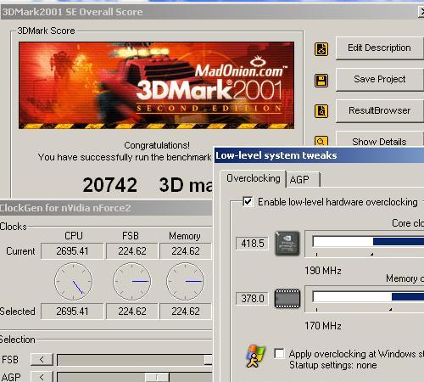Click the 190 MHz core minimum label
424x382 pixels.
(x=323, y=271)
